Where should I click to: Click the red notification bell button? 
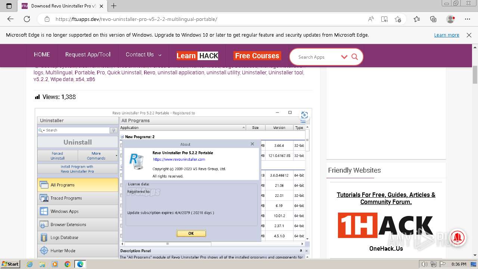[457, 237]
